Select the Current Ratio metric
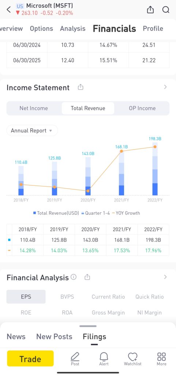This screenshot has width=176, height=376. [108, 297]
